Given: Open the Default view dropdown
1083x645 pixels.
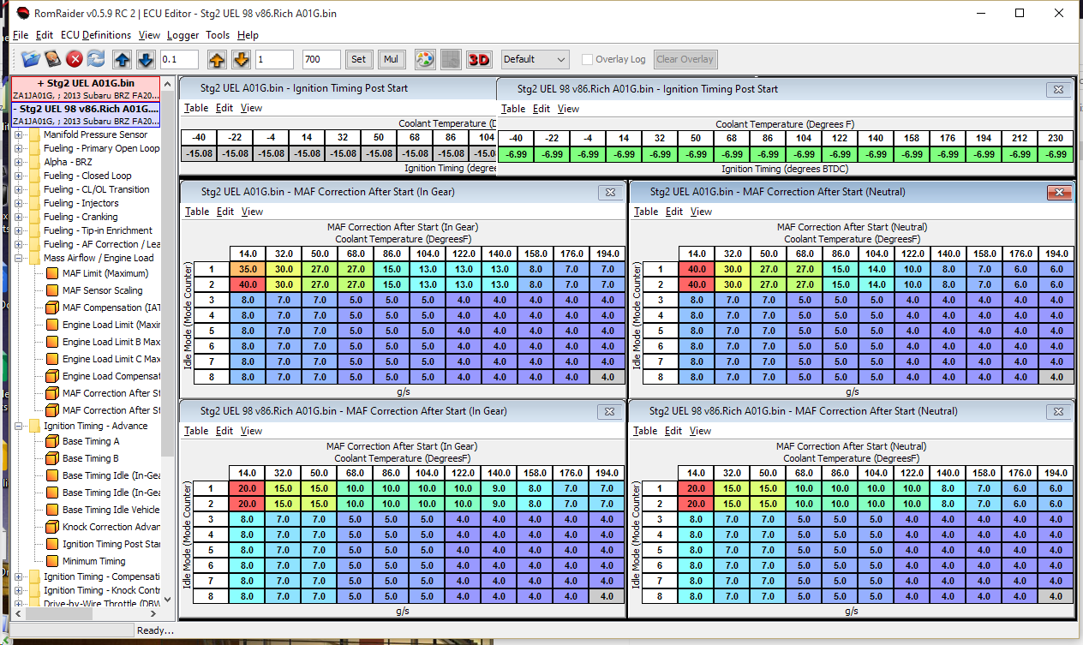Looking at the screenshot, I should [535, 59].
